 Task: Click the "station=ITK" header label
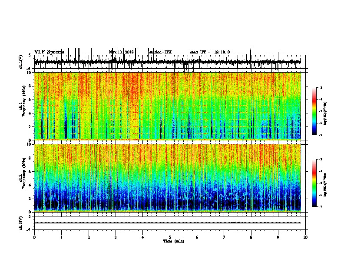click(x=160, y=52)
